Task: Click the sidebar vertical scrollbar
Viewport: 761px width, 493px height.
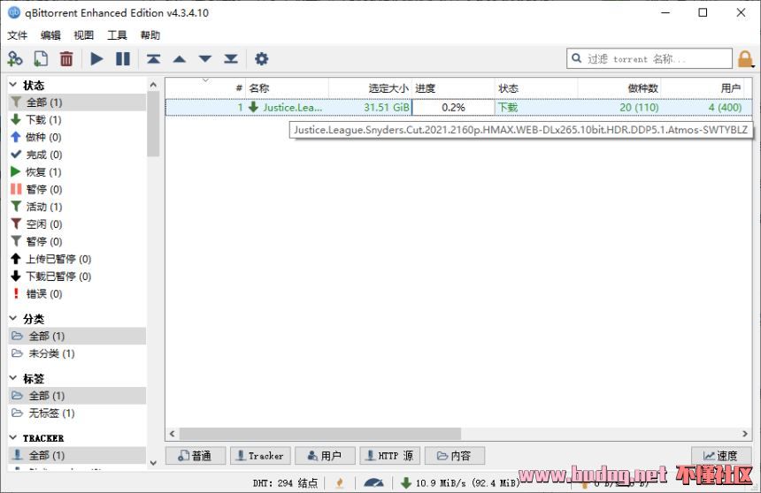Action: 153,124
